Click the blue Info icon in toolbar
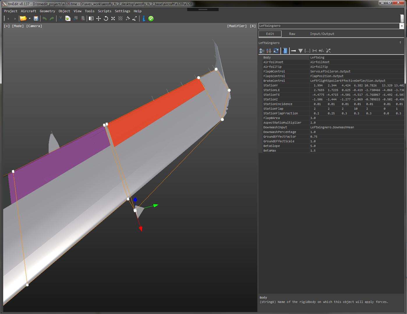This screenshot has width=407, height=314. tap(144, 18)
